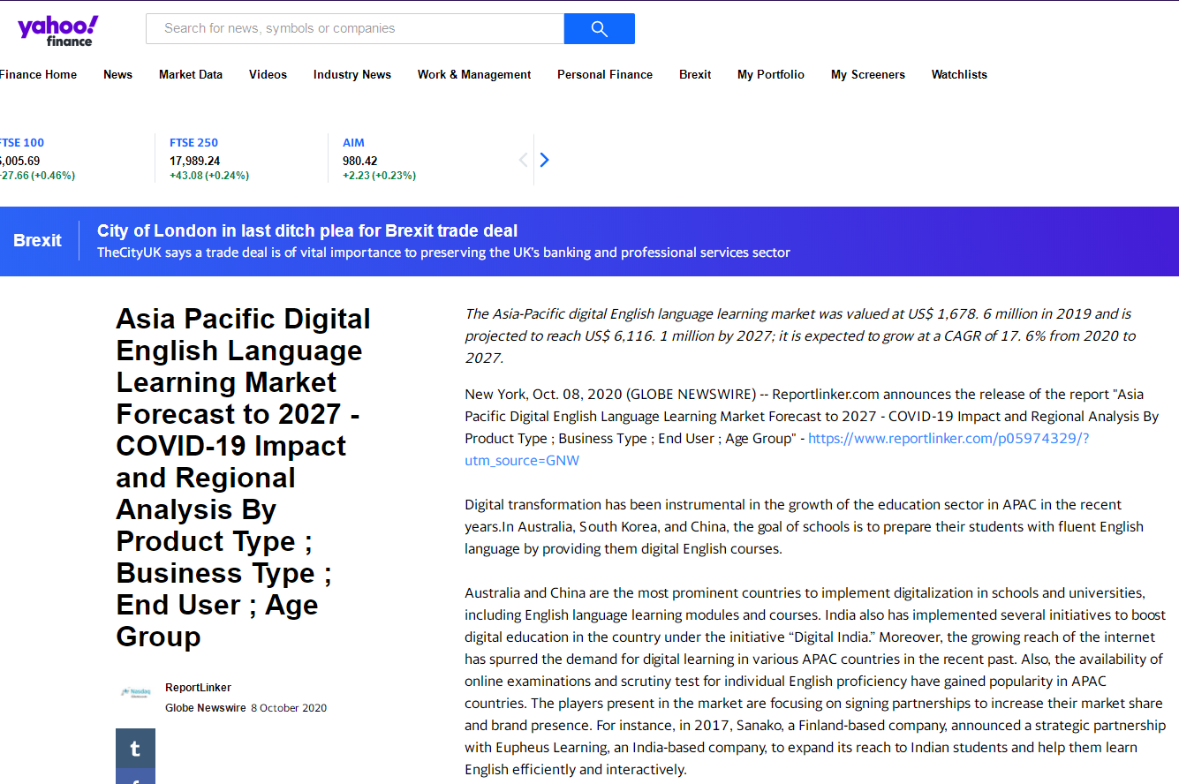Open the Brexit navigation item

coord(695,75)
